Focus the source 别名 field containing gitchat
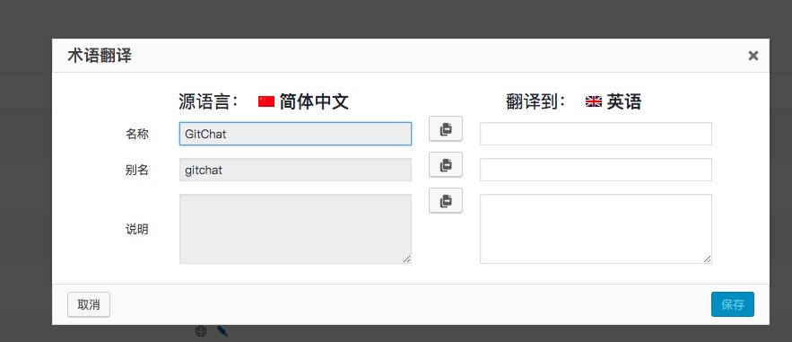The height and width of the screenshot is (342, 792). pyautogui.click(x=295, y=170)
